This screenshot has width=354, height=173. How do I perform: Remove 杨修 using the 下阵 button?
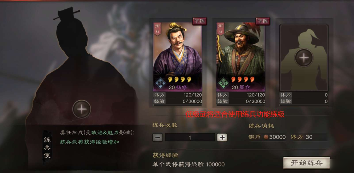tap(200, 22)
